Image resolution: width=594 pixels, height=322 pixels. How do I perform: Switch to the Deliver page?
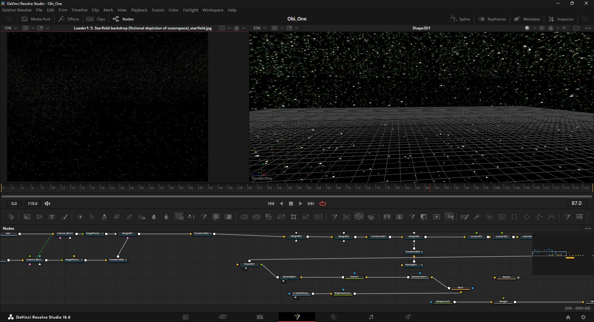(x=408, y=317)
